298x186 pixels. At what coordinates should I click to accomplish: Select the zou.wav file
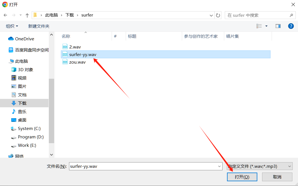coord(77,62)
